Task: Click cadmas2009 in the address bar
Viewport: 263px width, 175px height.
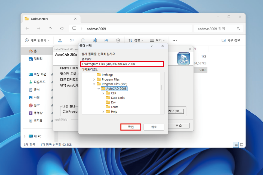Action: point(96,29)
